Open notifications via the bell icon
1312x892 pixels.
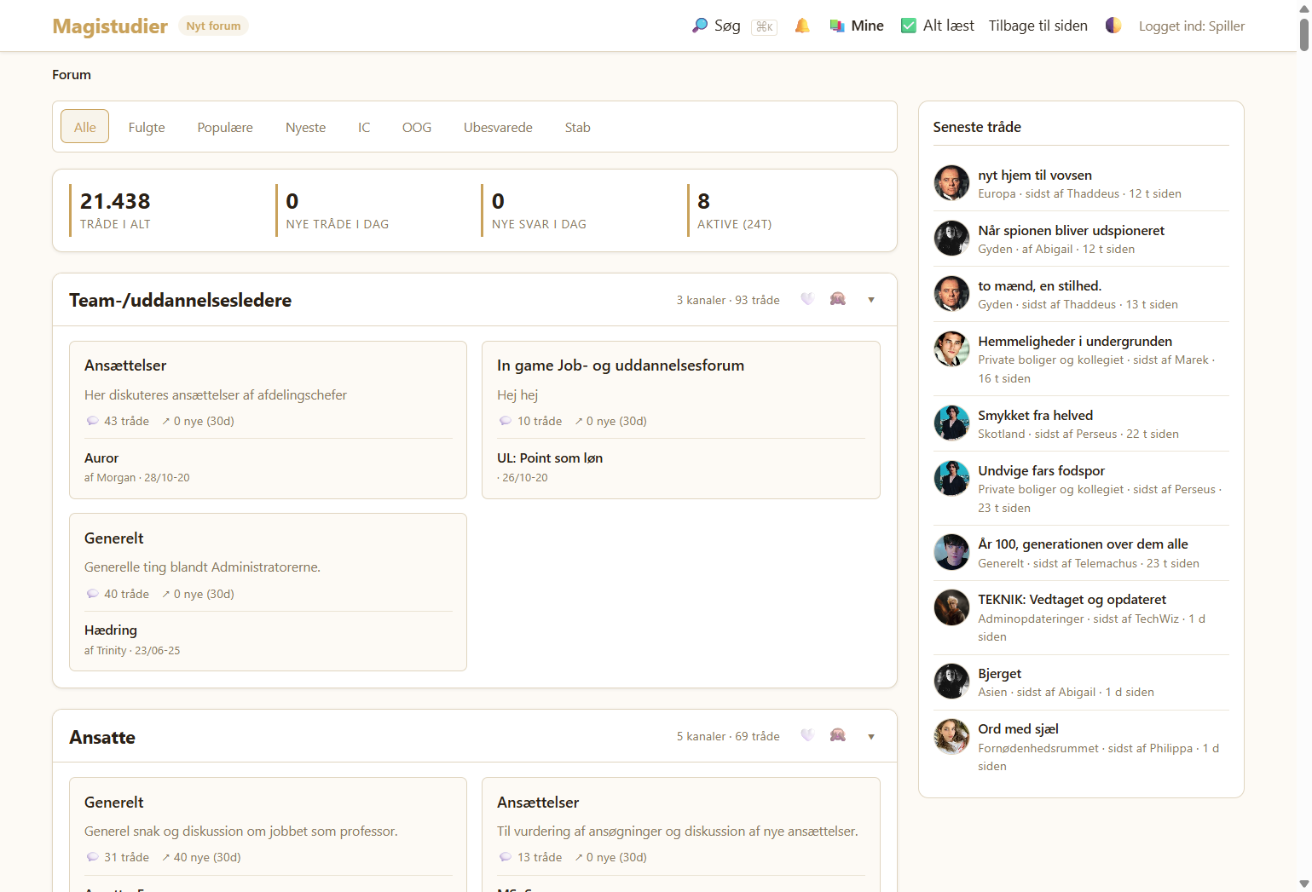802,26
